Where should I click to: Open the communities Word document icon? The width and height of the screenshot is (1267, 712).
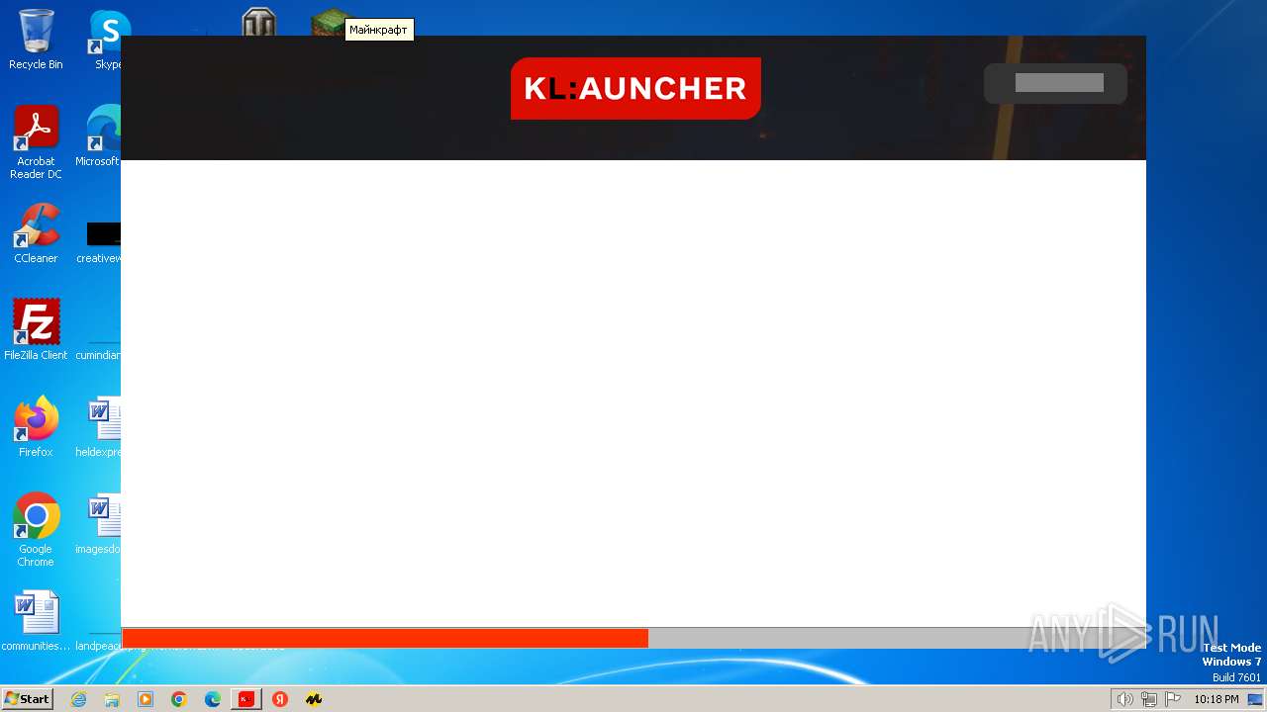(x=36, y=621)
